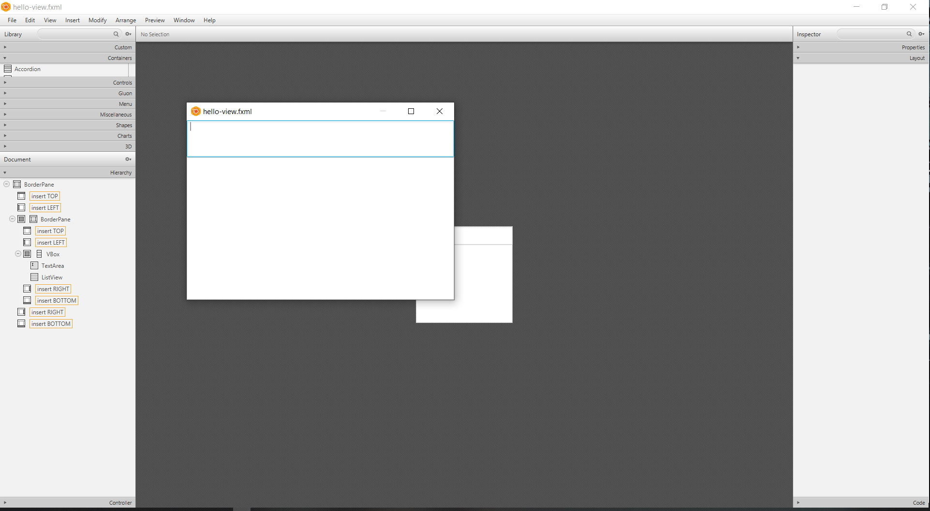Click the Library panel gear icon

click(128, 34)
